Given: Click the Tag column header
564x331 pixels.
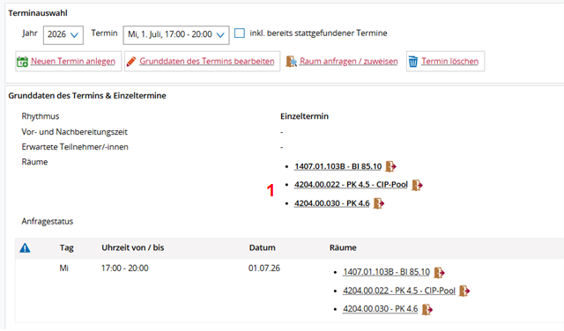Looking at the screenshot, I should tap(67, 248).
